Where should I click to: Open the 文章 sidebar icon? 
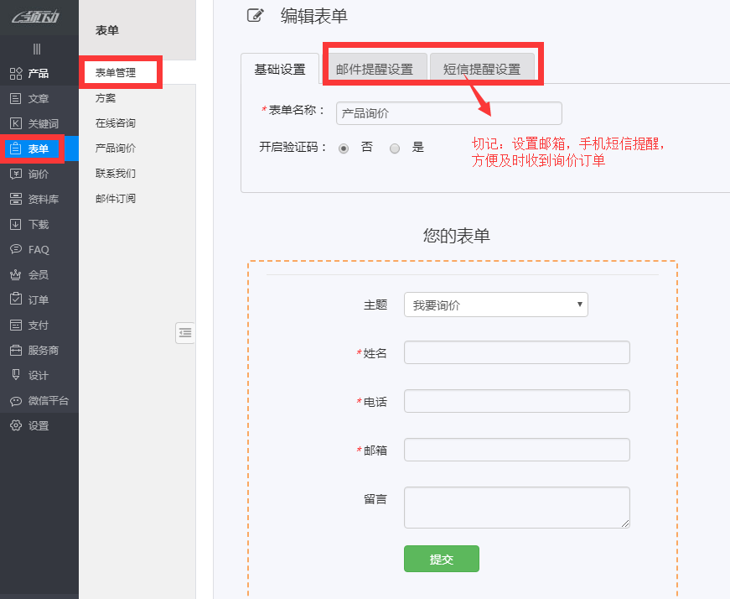(15, 99)
